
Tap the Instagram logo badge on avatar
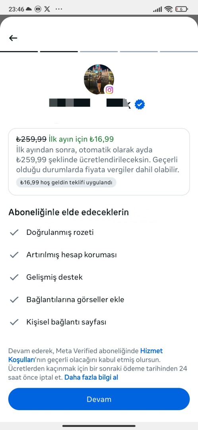pyautogui.click(x=110, y=90)
